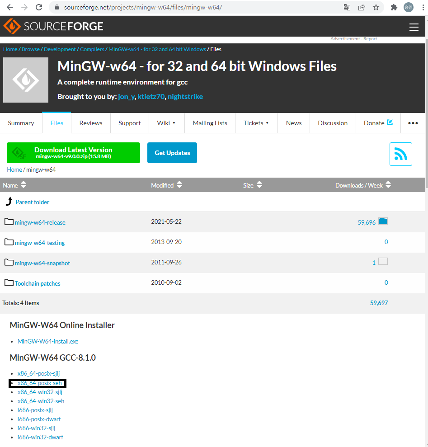Open the Chrome profile avatar
Image resolution: width=428 pixels, height=447 pixels.
coord(409,7)
